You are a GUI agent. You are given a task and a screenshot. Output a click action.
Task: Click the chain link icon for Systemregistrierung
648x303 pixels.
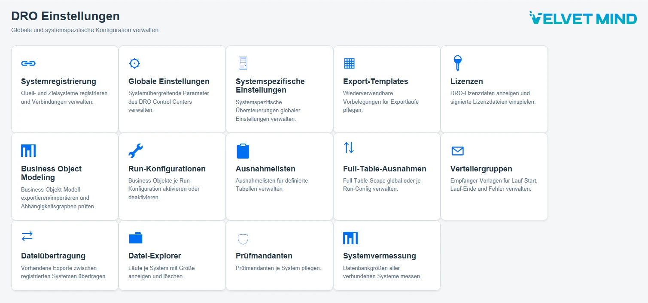tap(28, 63)
